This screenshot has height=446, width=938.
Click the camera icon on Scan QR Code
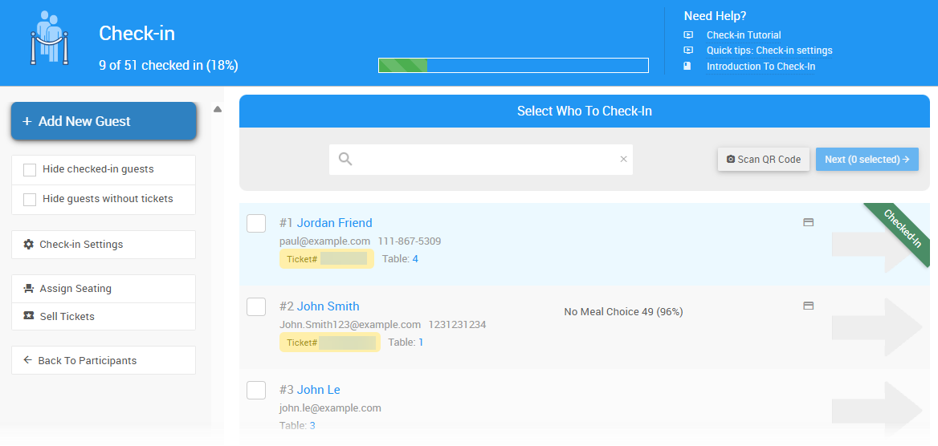point(731,160)
